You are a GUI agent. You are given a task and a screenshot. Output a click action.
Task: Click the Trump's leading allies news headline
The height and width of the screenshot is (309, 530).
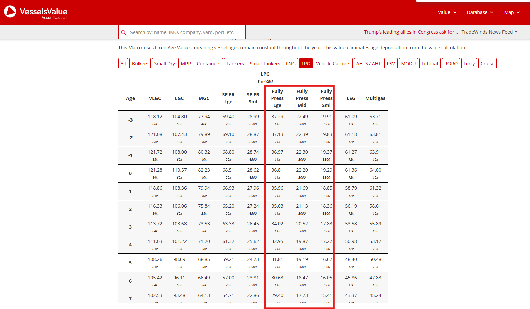411,32
